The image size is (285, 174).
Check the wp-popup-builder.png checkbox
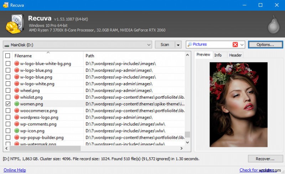(x=8, y=137)
